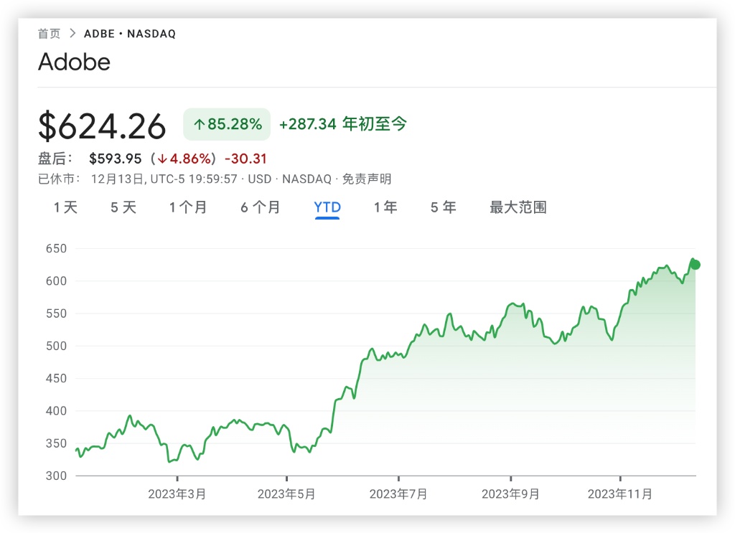Click the ADBE • NASDAQ breadcrumb
735x533 pixels.
coord(130,34)
